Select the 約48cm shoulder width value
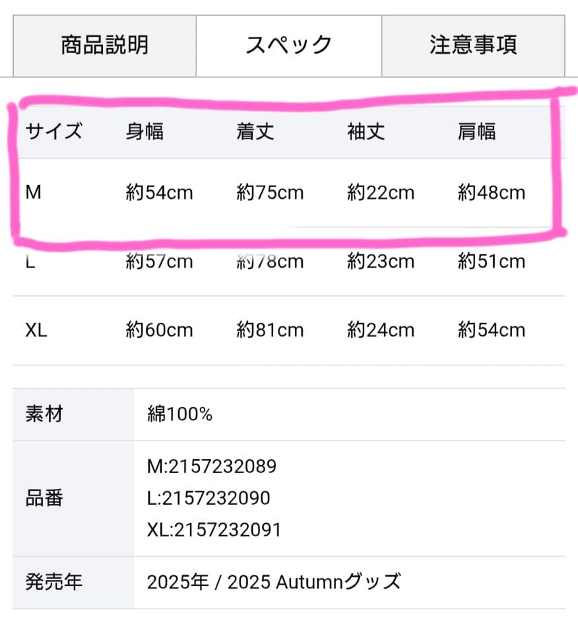 tap(491, 192)
